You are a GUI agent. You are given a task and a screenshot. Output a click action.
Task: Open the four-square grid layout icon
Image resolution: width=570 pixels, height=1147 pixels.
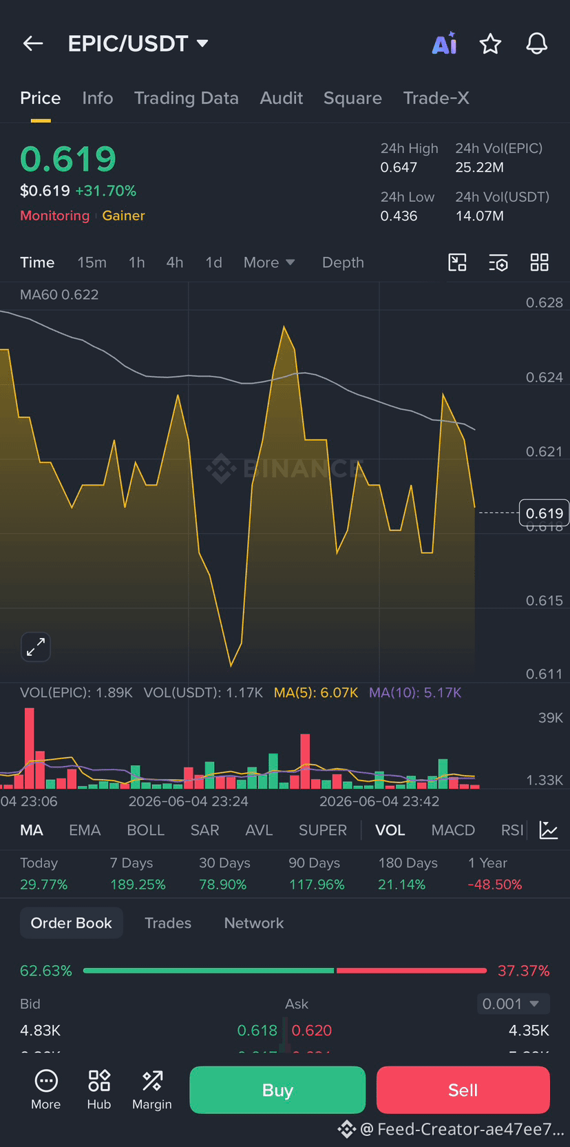point(540,262)
